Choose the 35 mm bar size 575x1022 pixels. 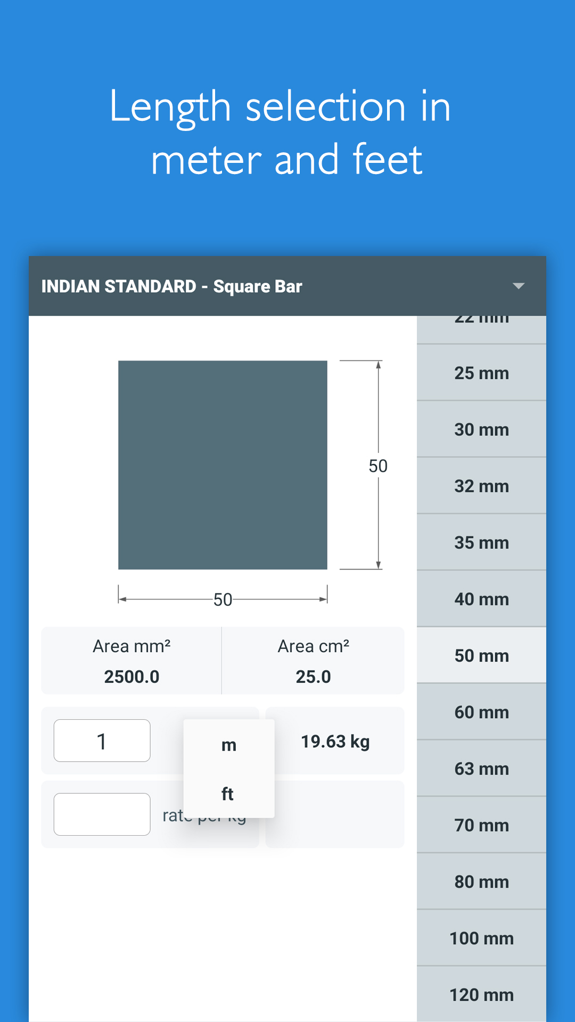[481, 542]
